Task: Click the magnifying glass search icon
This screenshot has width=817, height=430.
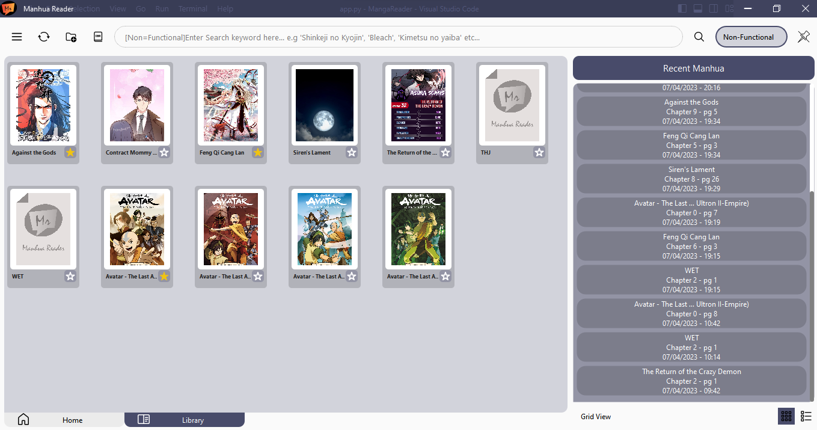Action: [699, 37]
